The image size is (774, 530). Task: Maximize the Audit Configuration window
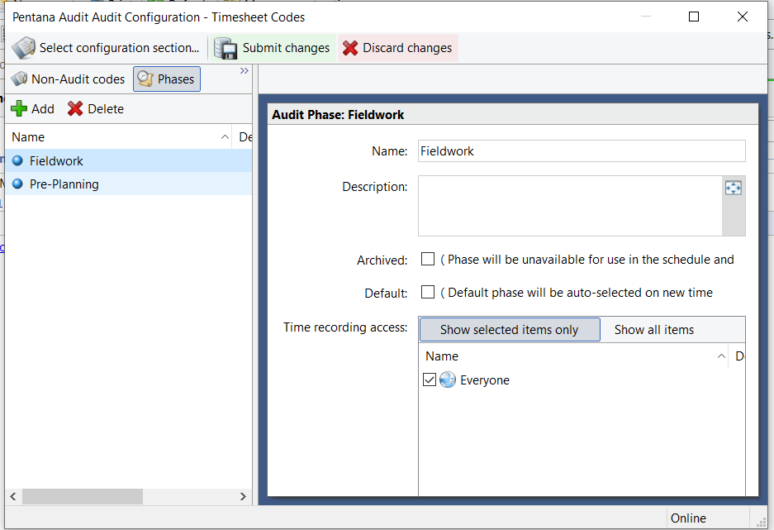(694, 17)
